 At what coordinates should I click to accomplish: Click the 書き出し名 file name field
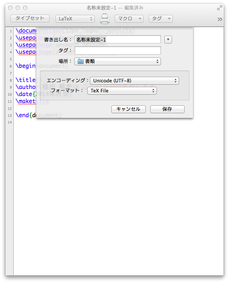118,39
